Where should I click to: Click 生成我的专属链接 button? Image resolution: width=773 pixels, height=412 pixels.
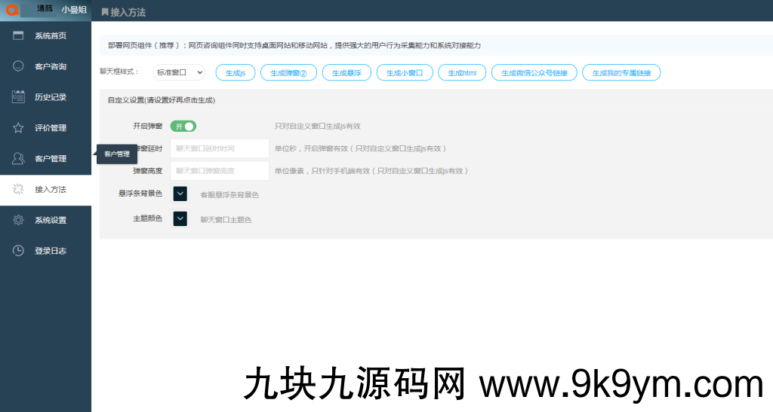[621, 73]
